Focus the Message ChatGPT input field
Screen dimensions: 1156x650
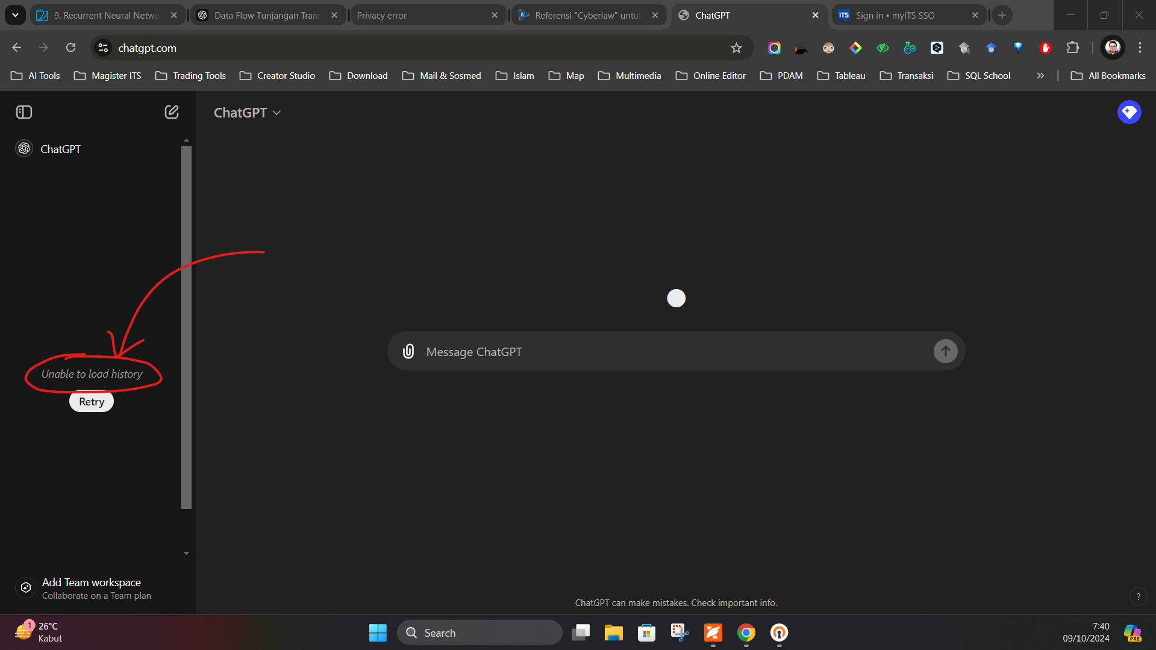675,351
